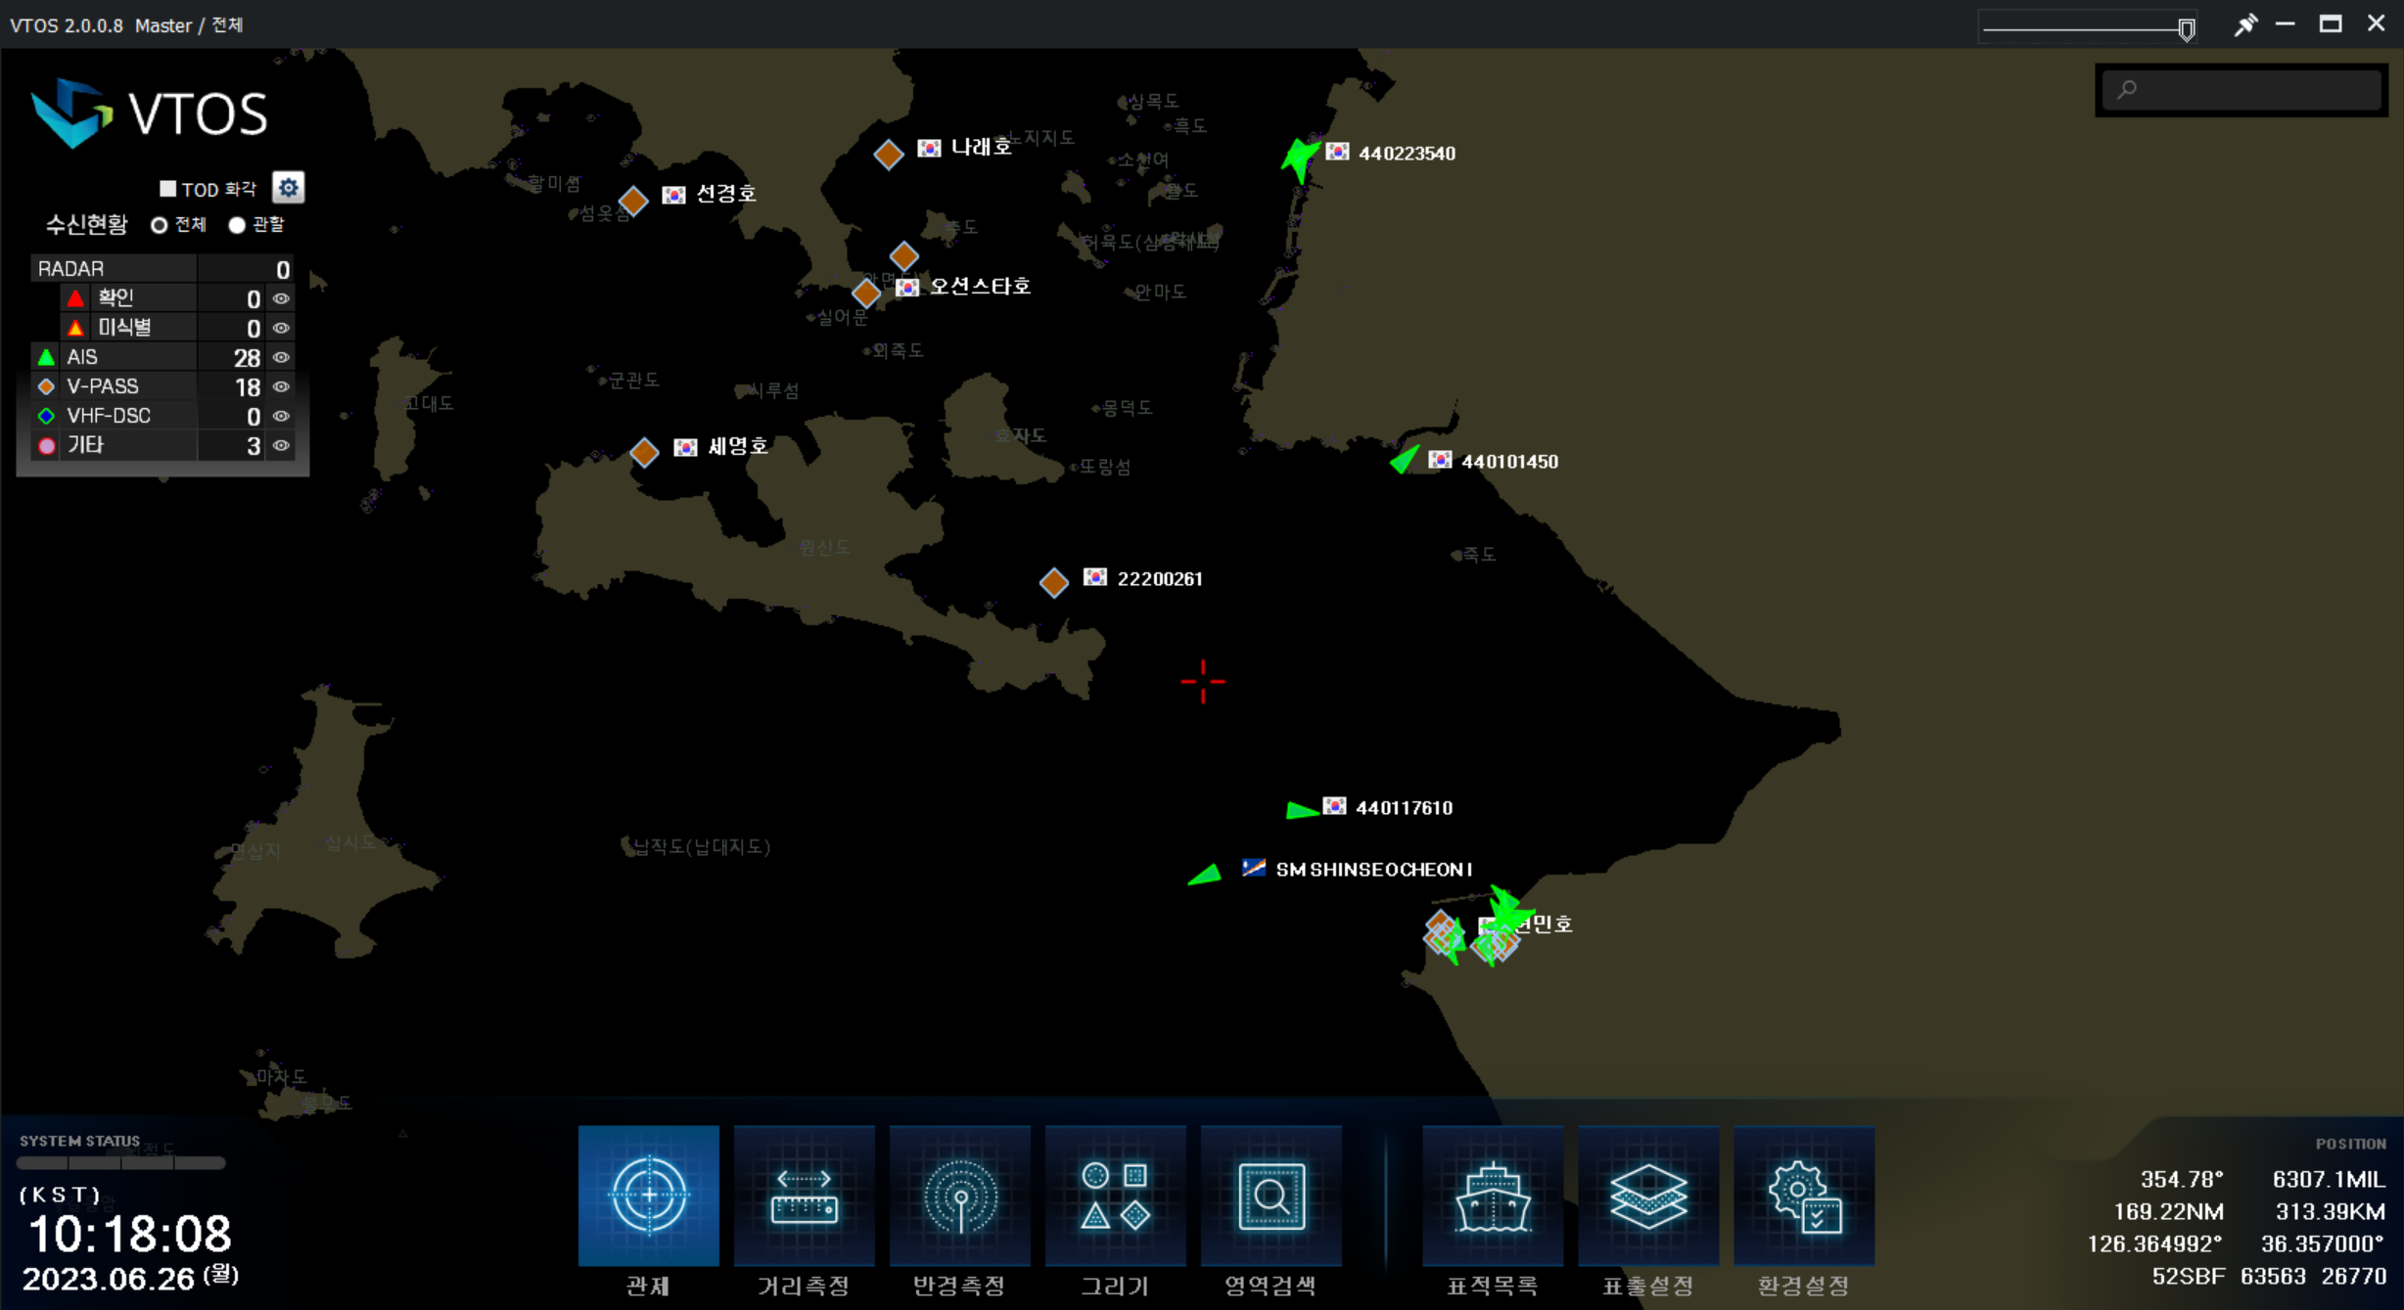This screenshot has width=2404, height=1310.
Task: Click the AIS count 28
Action: pyautogui.click(x=247, y=358)
